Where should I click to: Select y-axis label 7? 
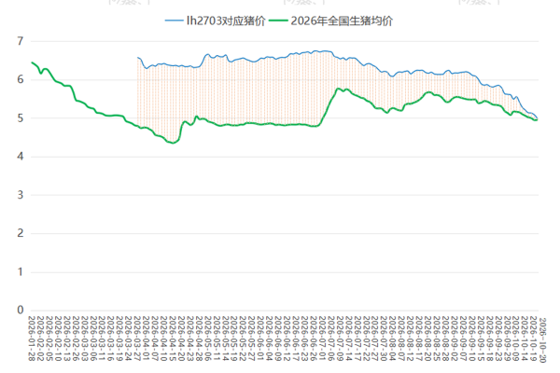pos(21,41)
